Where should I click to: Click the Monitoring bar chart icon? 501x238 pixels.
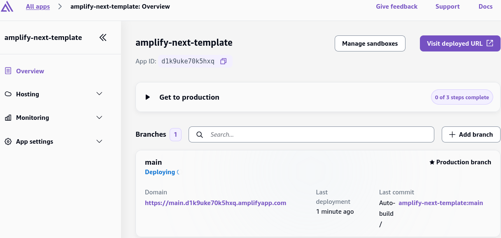[8, 118]
